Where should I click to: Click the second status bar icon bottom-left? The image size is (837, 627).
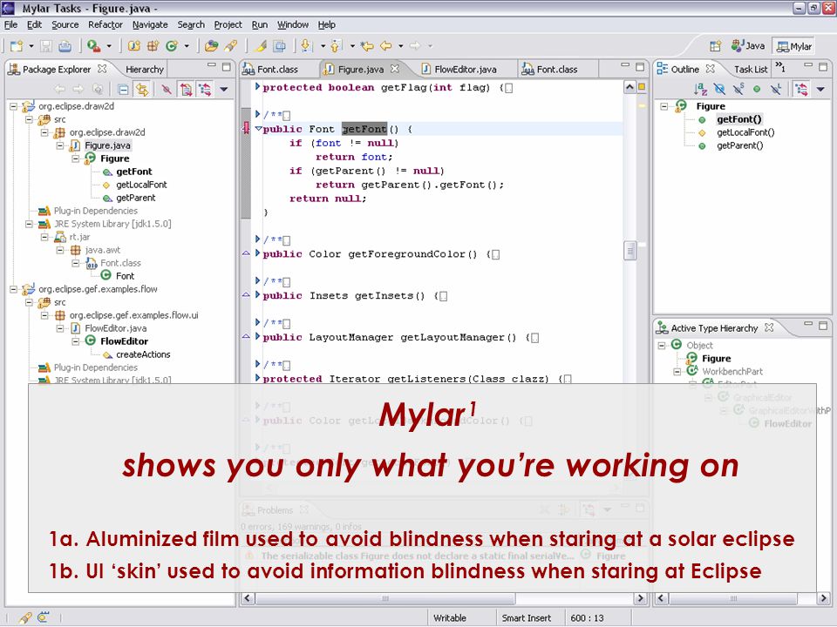click(44, 618)
